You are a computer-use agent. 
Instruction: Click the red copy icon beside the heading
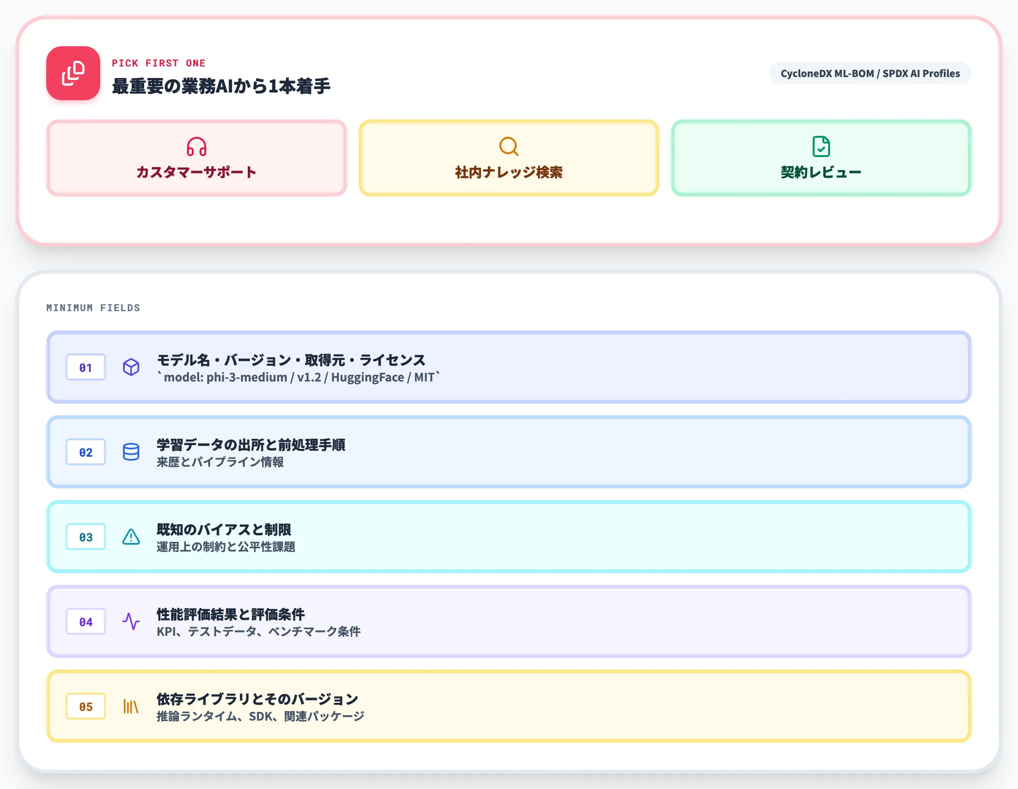pyautogui.click(x=73, y=73)
